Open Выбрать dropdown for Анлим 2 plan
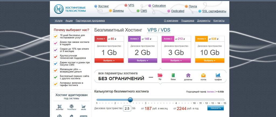Viewport: 276px width, 117px height. coord(143,61)
